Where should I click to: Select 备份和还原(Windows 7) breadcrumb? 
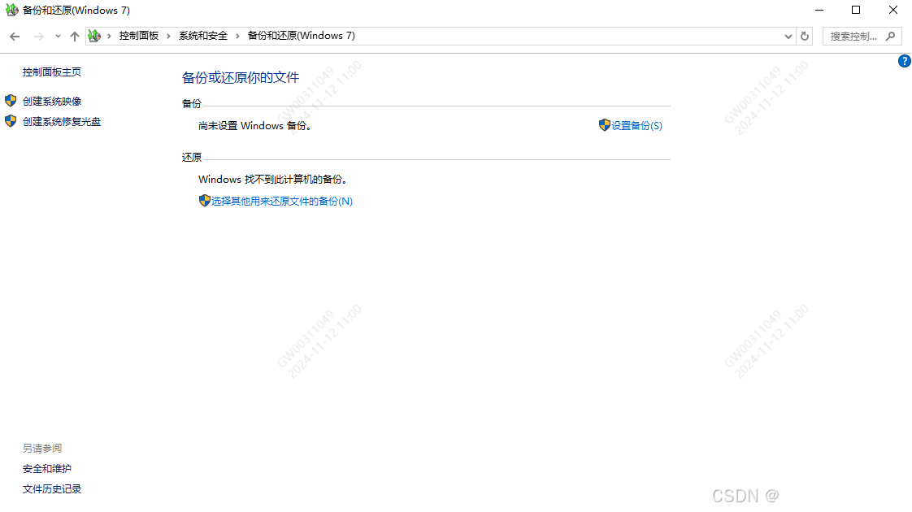tap(302, 36)
